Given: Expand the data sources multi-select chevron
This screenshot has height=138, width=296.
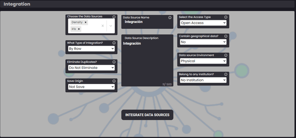Looking at the screenshot, I should [111, 26].
